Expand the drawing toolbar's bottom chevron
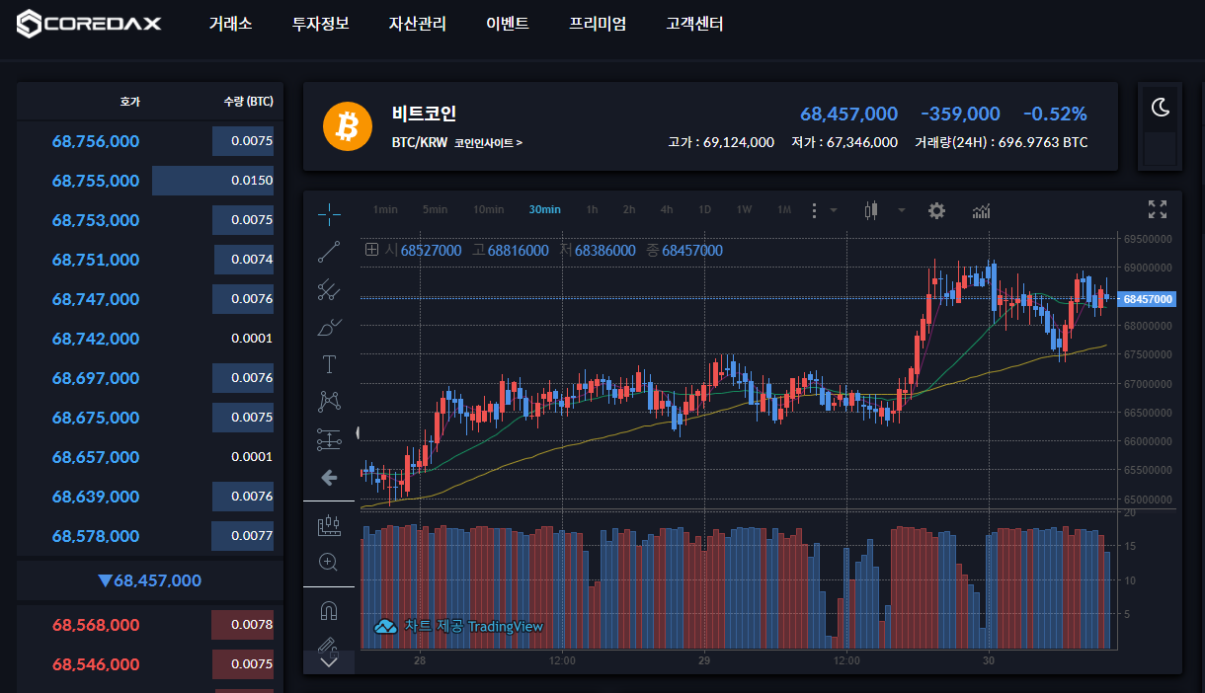 pyautogui.click(x=329, y=661)
